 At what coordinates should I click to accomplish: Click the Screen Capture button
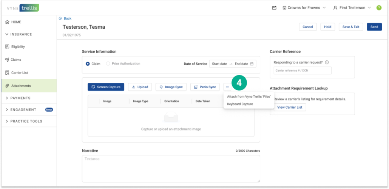(x=106, y=87)
